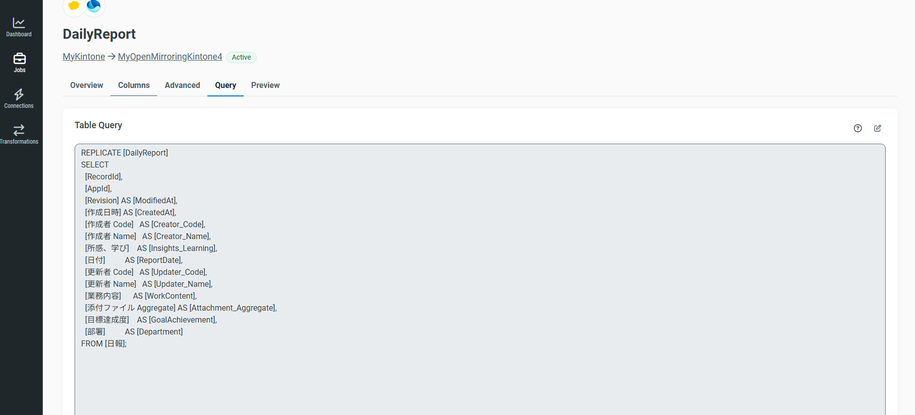Follow the MyOpenMirroringKintone4 destination link
This screenshot has height=415, width=915.
tap(170, 57)
